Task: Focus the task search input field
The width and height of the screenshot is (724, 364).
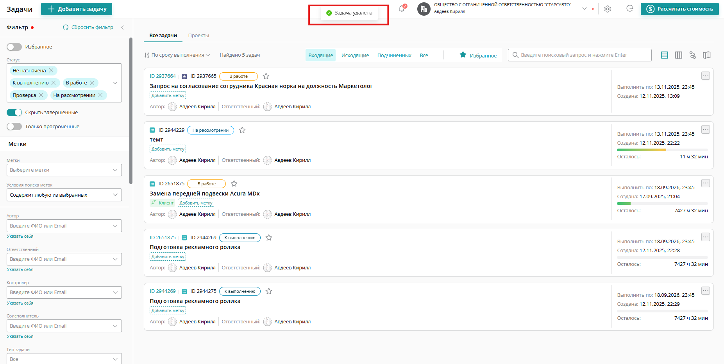Action: (580, 55)
